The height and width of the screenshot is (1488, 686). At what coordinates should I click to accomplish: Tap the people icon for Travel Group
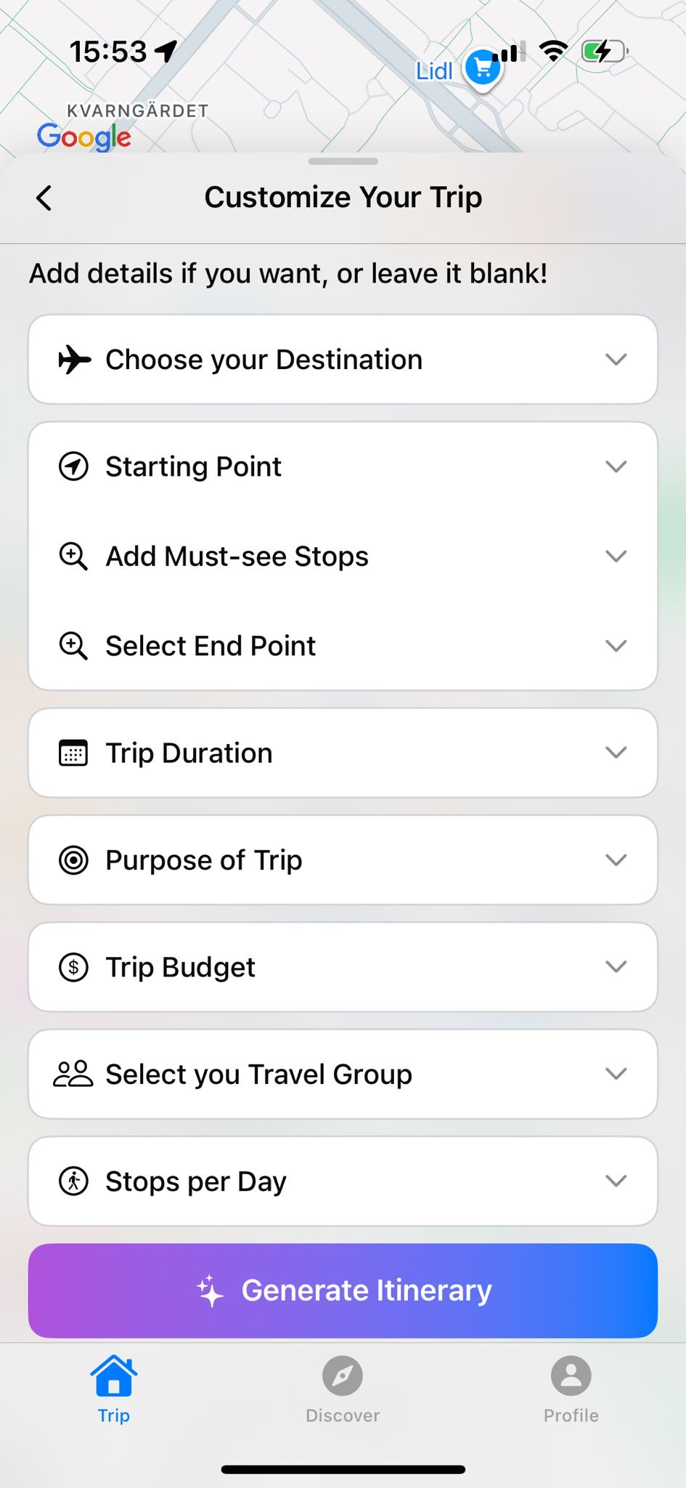[73, 1074]
